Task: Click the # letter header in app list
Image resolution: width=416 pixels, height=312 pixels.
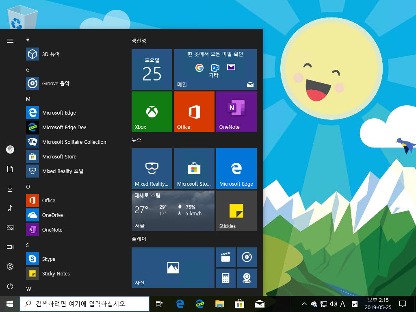Action: pyautogui.click(x=28, y=40)
